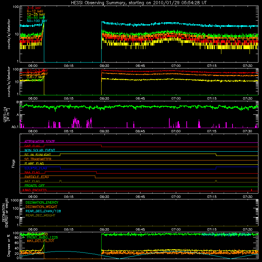Screen dimensions: 262x262
Task: Click the red BAD_PACKETS spike marker
Action: click(252, 190)
